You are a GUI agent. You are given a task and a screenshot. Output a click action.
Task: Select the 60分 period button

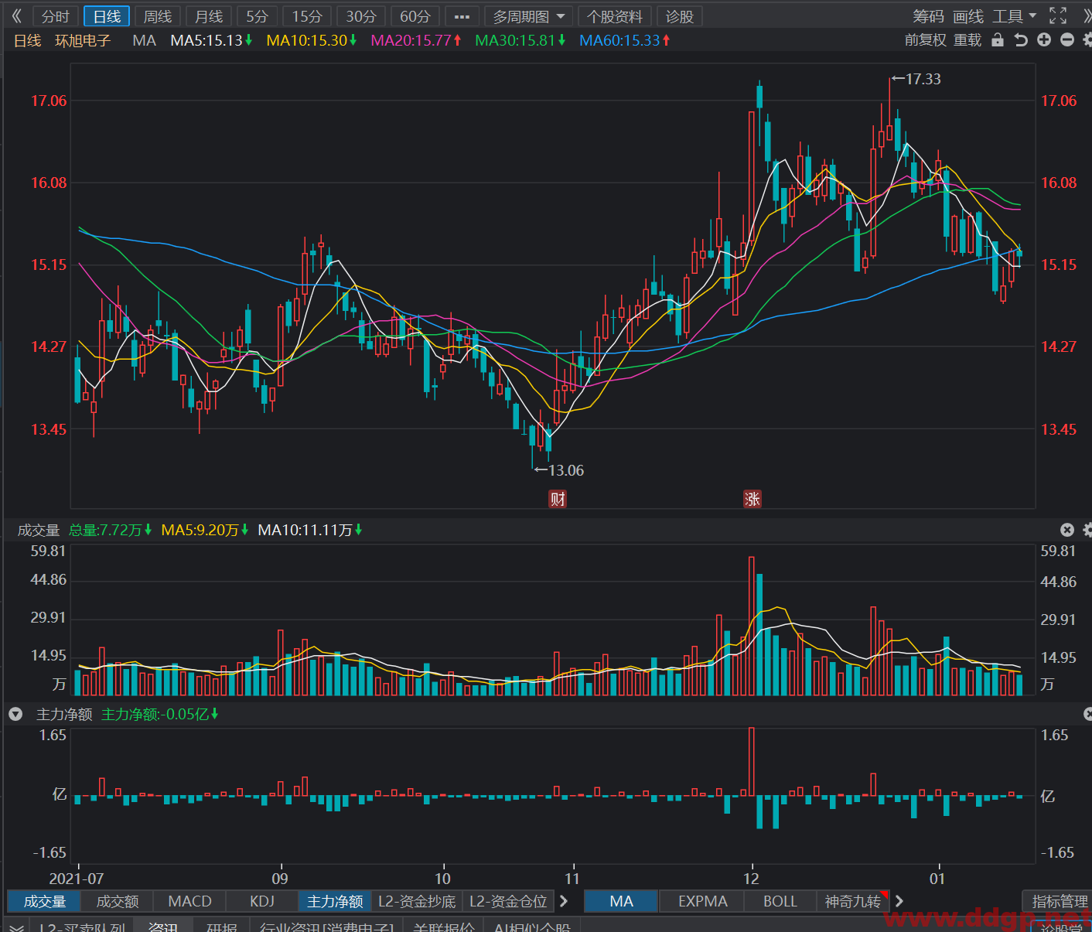click(415, 16)
